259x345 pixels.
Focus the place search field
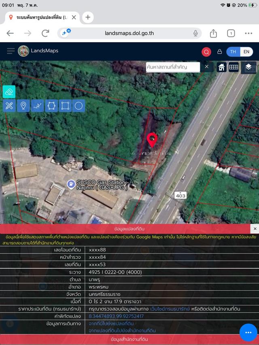(x=173, y=67)
